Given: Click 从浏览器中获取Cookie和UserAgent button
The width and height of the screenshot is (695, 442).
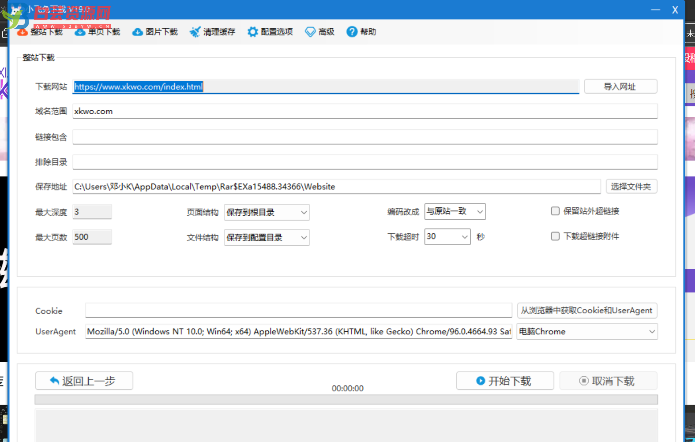Looking at the screenshot, I should coord(587,311).
